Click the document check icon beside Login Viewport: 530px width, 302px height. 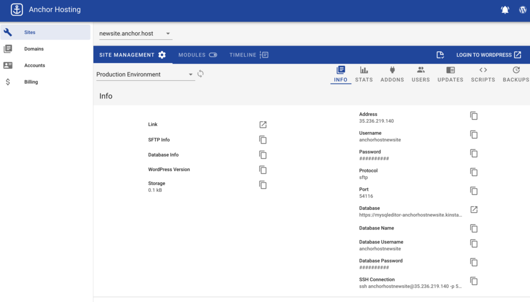[x=440, y=55]
